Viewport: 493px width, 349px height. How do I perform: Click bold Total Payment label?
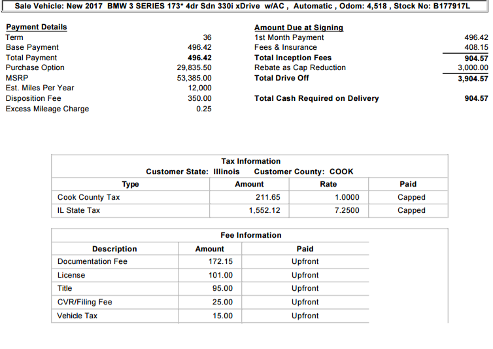[x=31, y=58]
